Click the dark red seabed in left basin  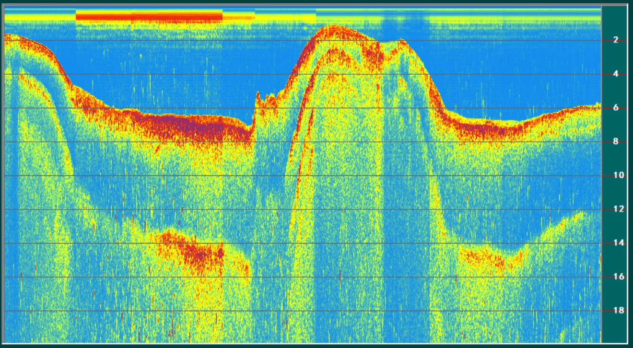[x=192, y=127]
